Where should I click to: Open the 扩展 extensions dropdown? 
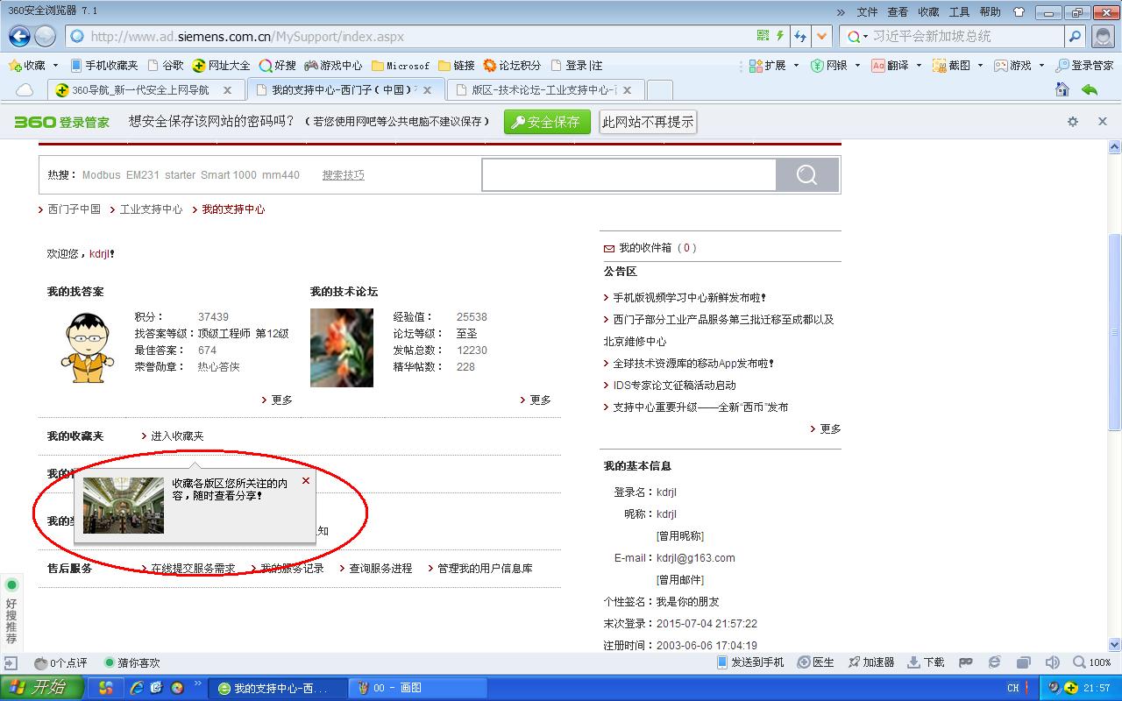773,66
